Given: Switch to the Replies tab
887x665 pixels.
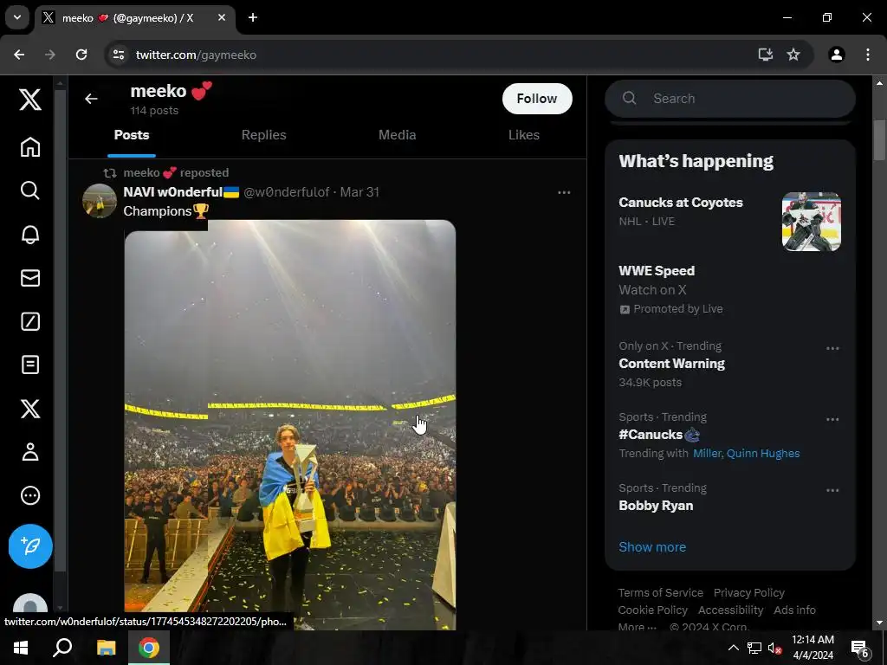Looking at the screenshot, I should [263, 135].
